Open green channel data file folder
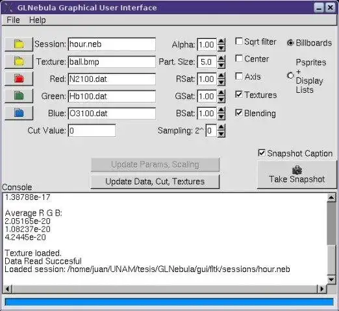The height and width of the screenshot is (311, 339). [19, 95]
